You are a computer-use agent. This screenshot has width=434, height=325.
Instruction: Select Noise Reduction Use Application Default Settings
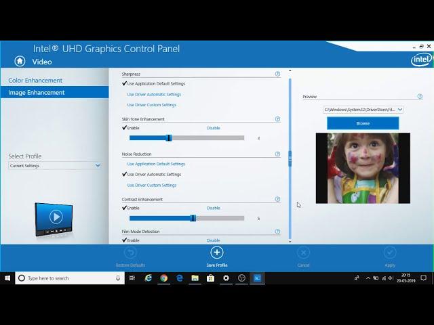[x=156, y=164]
